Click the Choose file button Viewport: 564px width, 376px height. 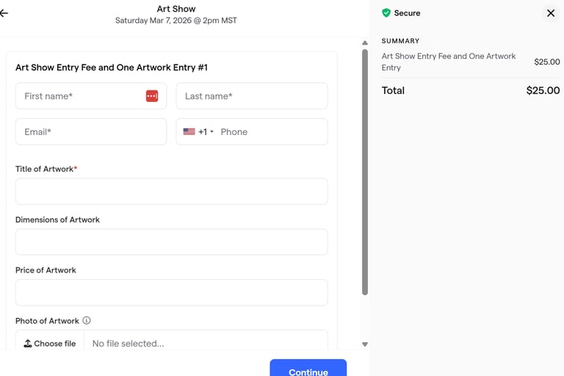coord(50,343)
